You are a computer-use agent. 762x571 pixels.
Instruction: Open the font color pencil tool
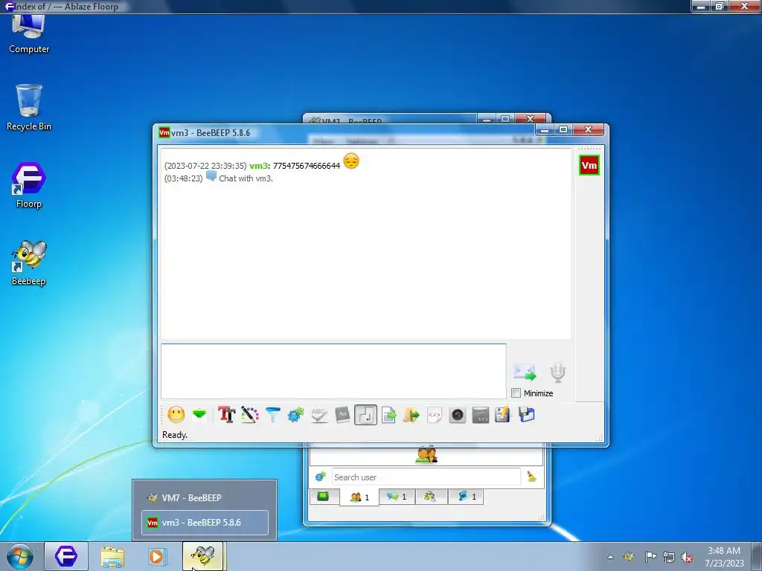[x=250, y=415]
